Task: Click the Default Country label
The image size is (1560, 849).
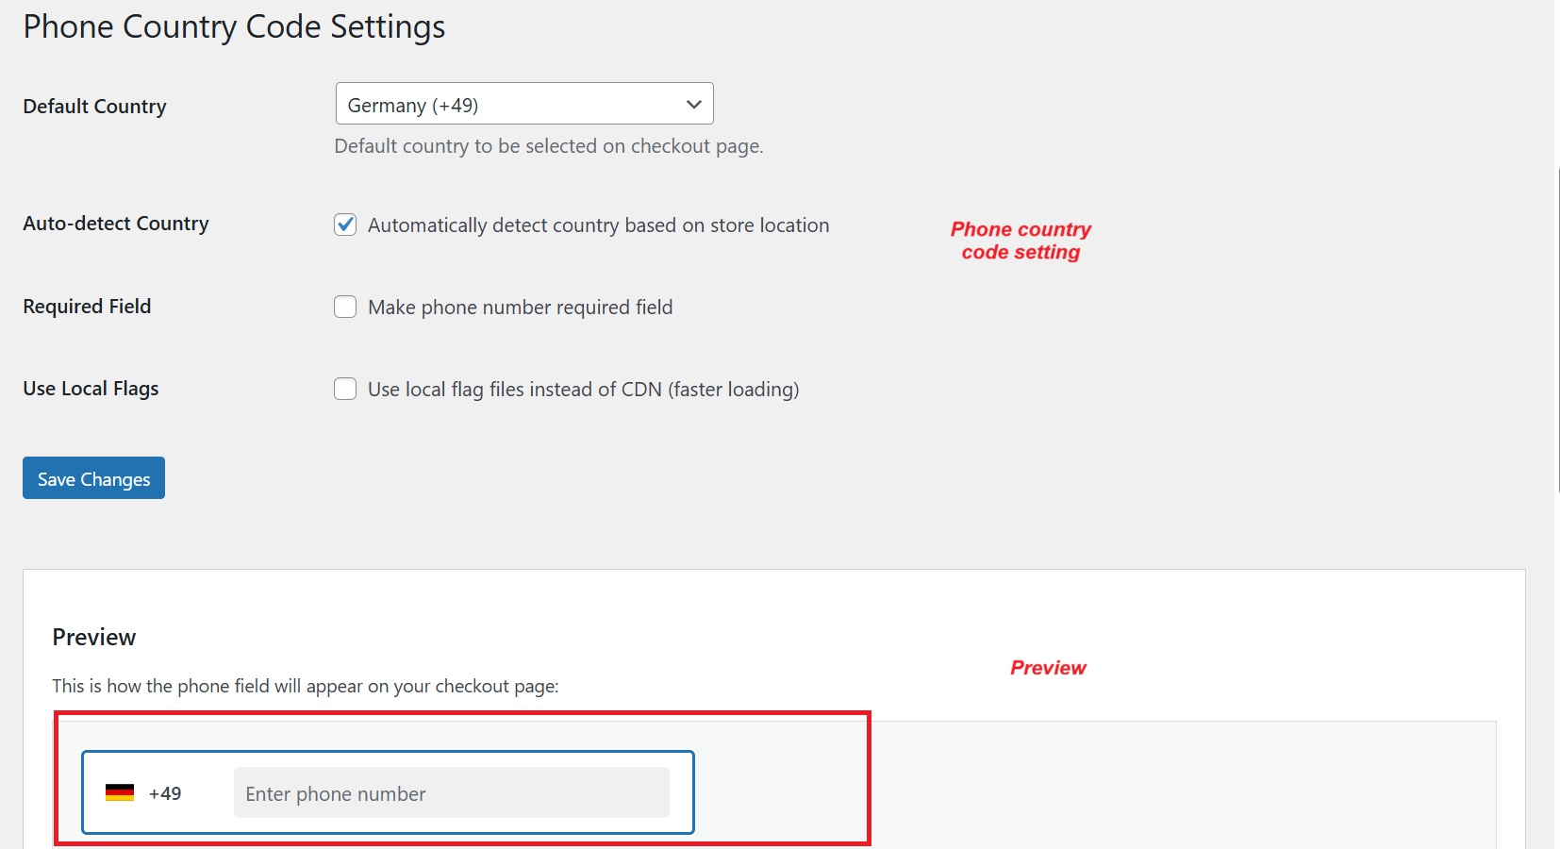Action: click(x=93, y=106)
